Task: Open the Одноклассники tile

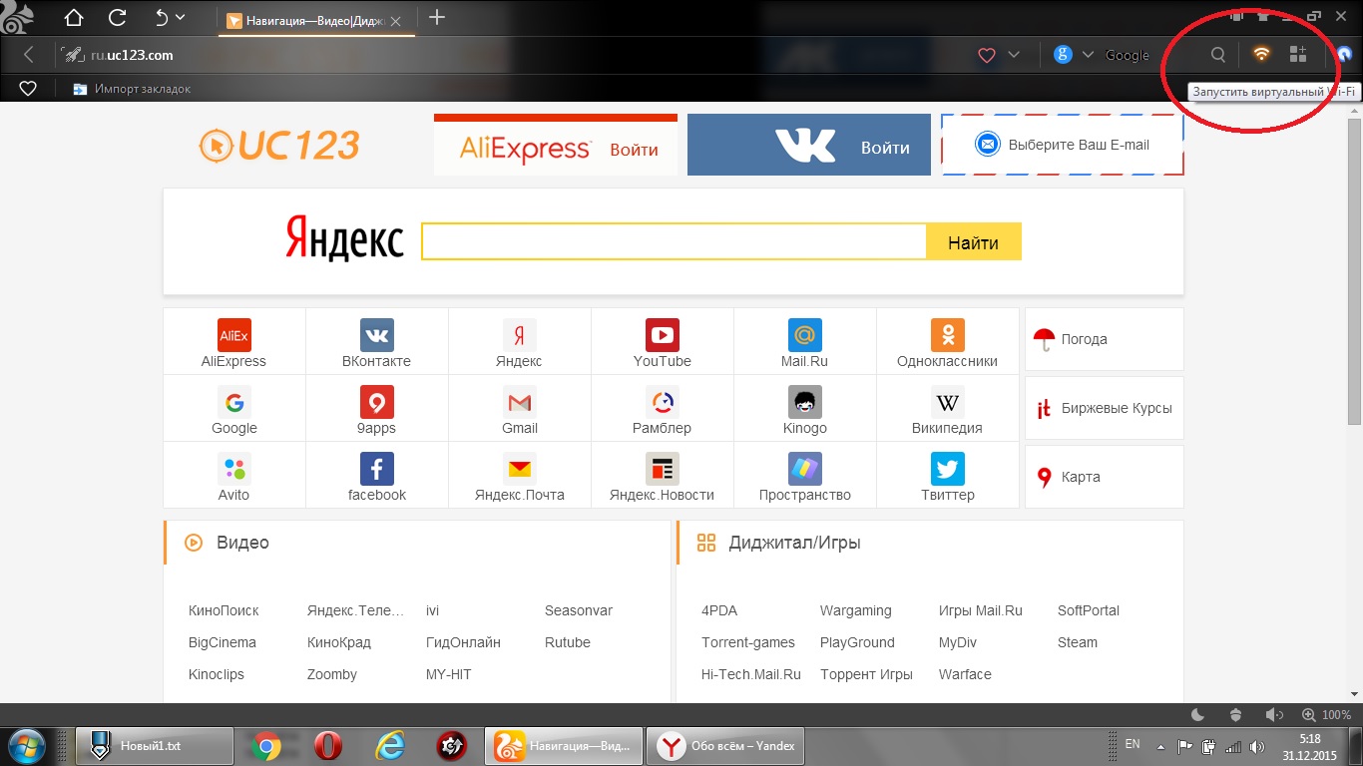Action: 947,342
